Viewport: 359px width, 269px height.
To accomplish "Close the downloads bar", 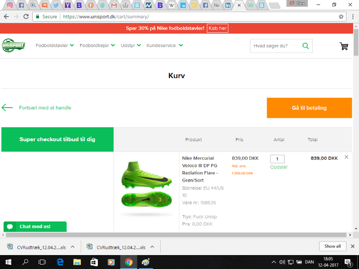I will [x=353, y=246].
